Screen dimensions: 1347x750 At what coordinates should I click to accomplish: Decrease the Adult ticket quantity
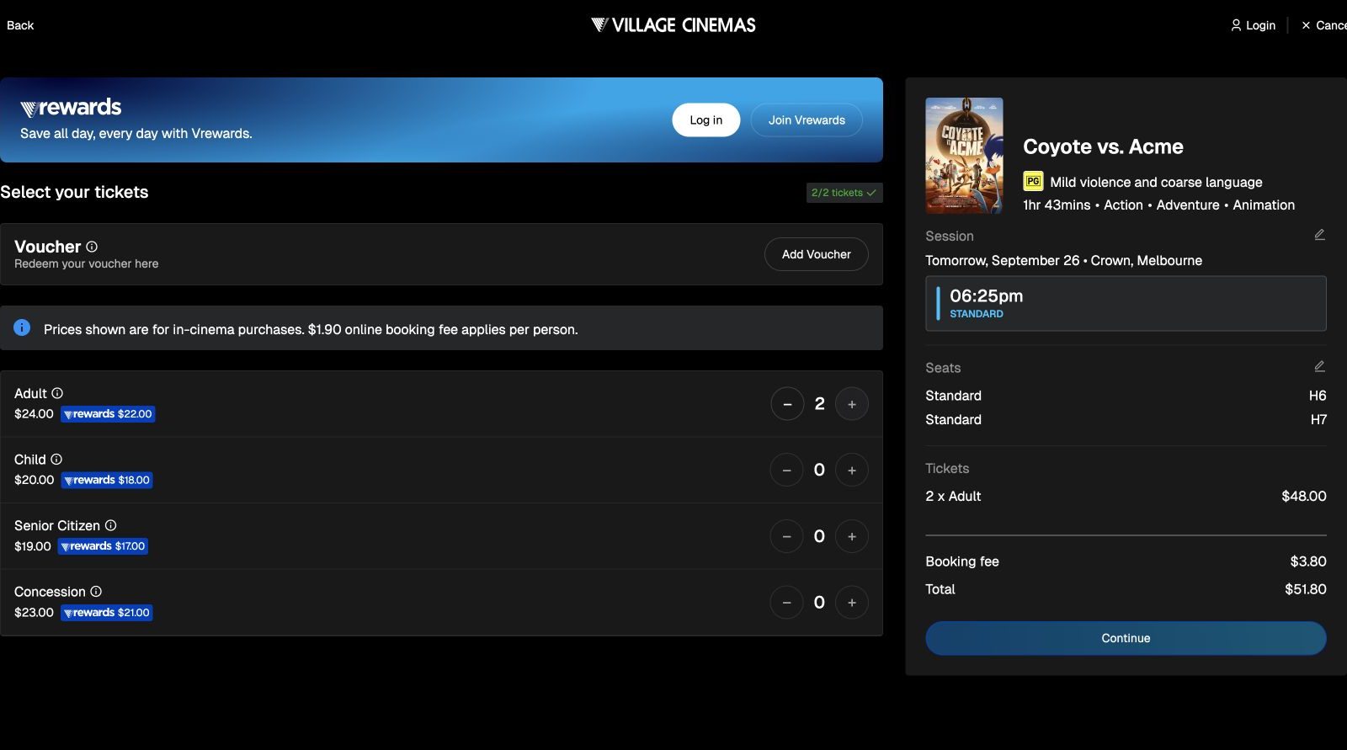[x=787, y=404]
